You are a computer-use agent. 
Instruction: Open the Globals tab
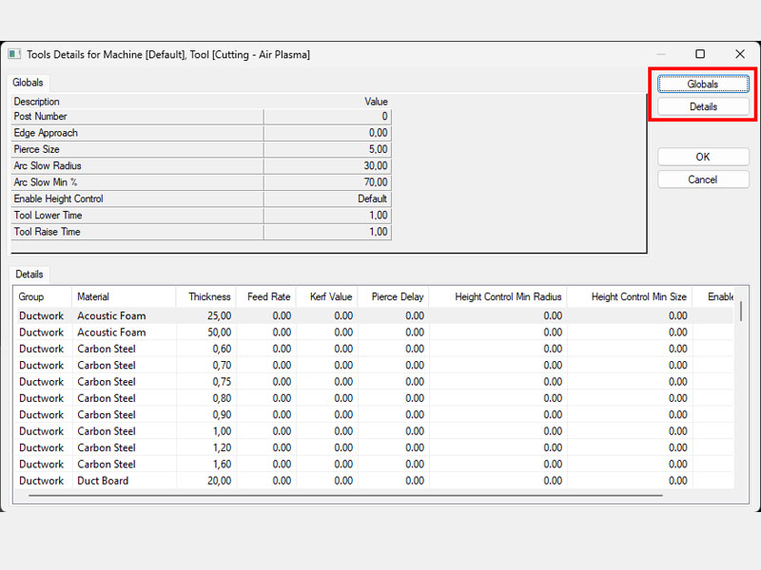pos(28,83)
